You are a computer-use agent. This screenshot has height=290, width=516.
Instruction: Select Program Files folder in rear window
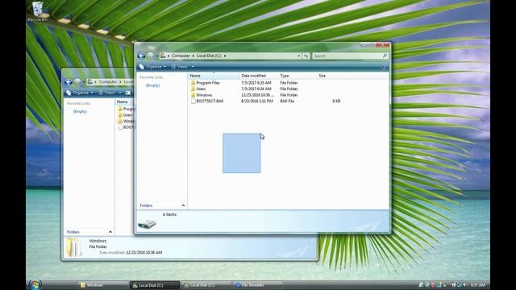tap(126, 109)
